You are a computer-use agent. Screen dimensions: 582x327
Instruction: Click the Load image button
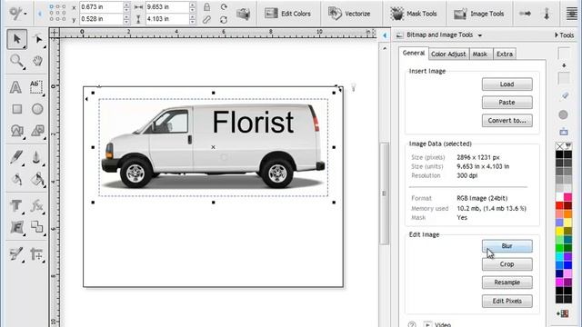[x=507, y=84]
